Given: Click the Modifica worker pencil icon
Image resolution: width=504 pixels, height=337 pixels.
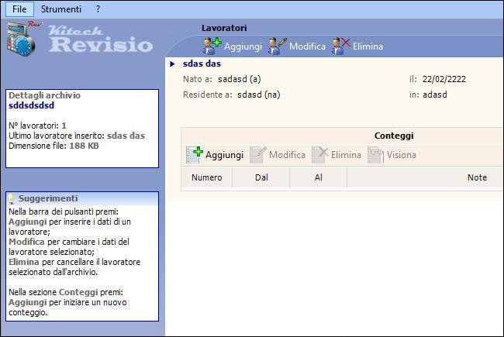Looking at the screenshot, I should 277,46.
